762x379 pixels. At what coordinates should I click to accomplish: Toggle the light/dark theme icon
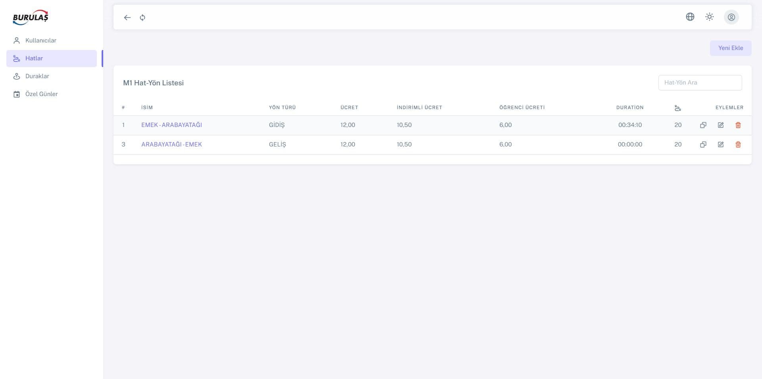tap(710, 17)
